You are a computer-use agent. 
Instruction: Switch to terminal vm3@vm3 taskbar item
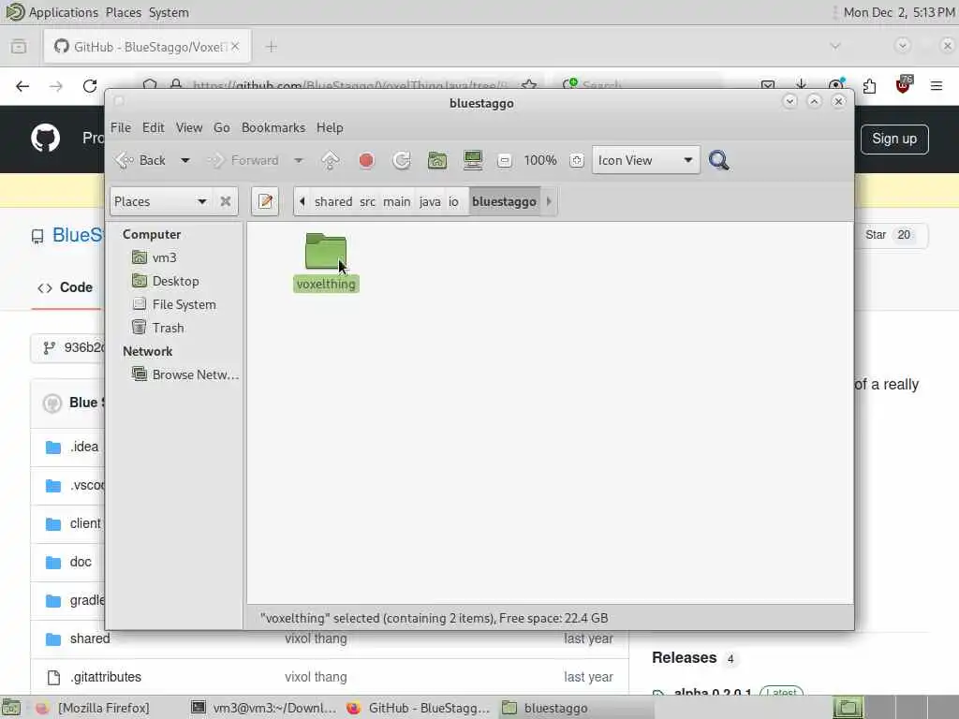coord(263,708)
